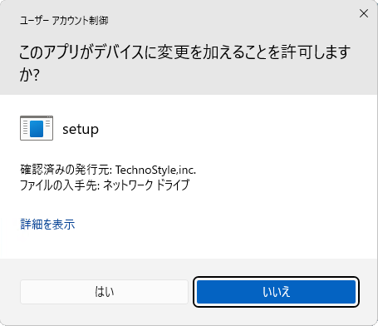The image size is (378, 326).
Task: Click the ファイルの入手先 label
Action: (60, 185)
